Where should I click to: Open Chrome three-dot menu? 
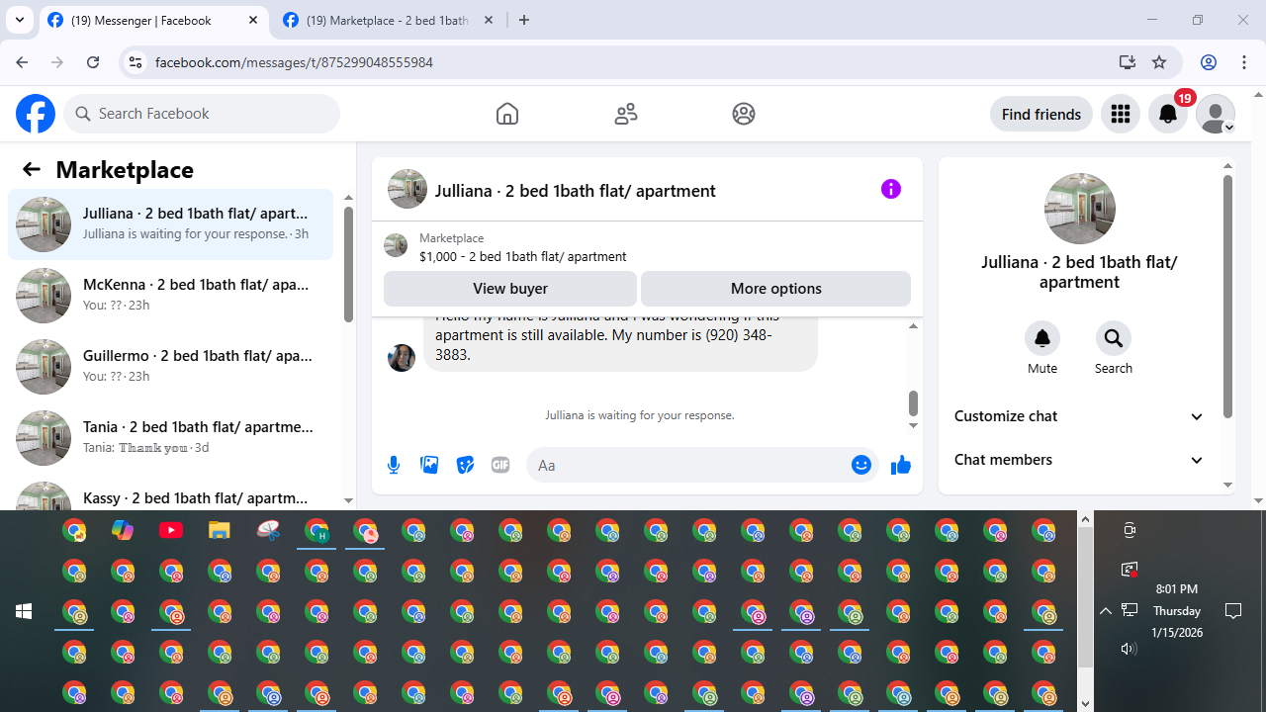click(x=1244, y=62)
